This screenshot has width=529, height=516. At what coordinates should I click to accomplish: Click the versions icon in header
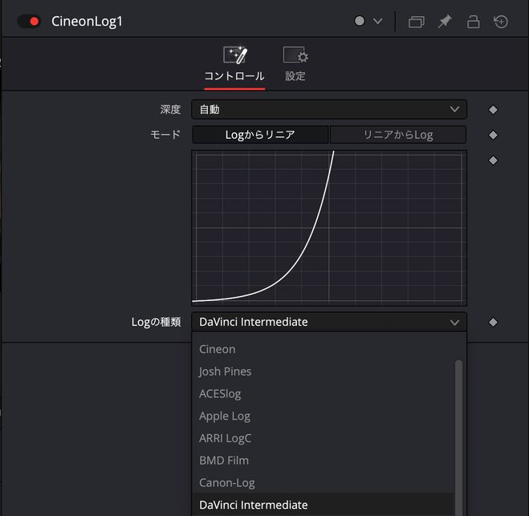tap(417, 22)
